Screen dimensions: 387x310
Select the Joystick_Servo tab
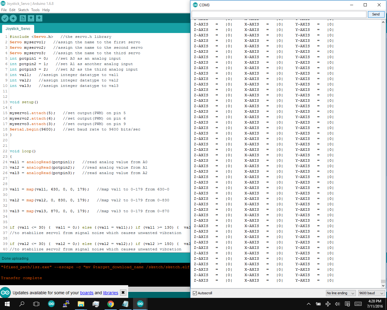(18, 29)
